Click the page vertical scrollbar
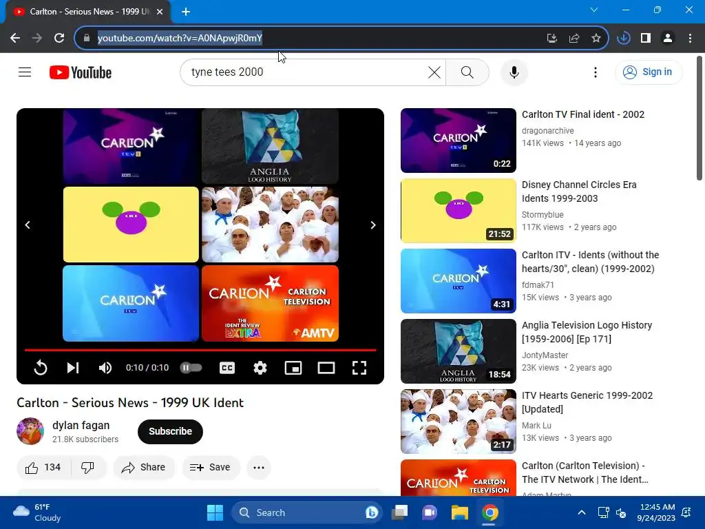The image size is (705, 529). 699,118
